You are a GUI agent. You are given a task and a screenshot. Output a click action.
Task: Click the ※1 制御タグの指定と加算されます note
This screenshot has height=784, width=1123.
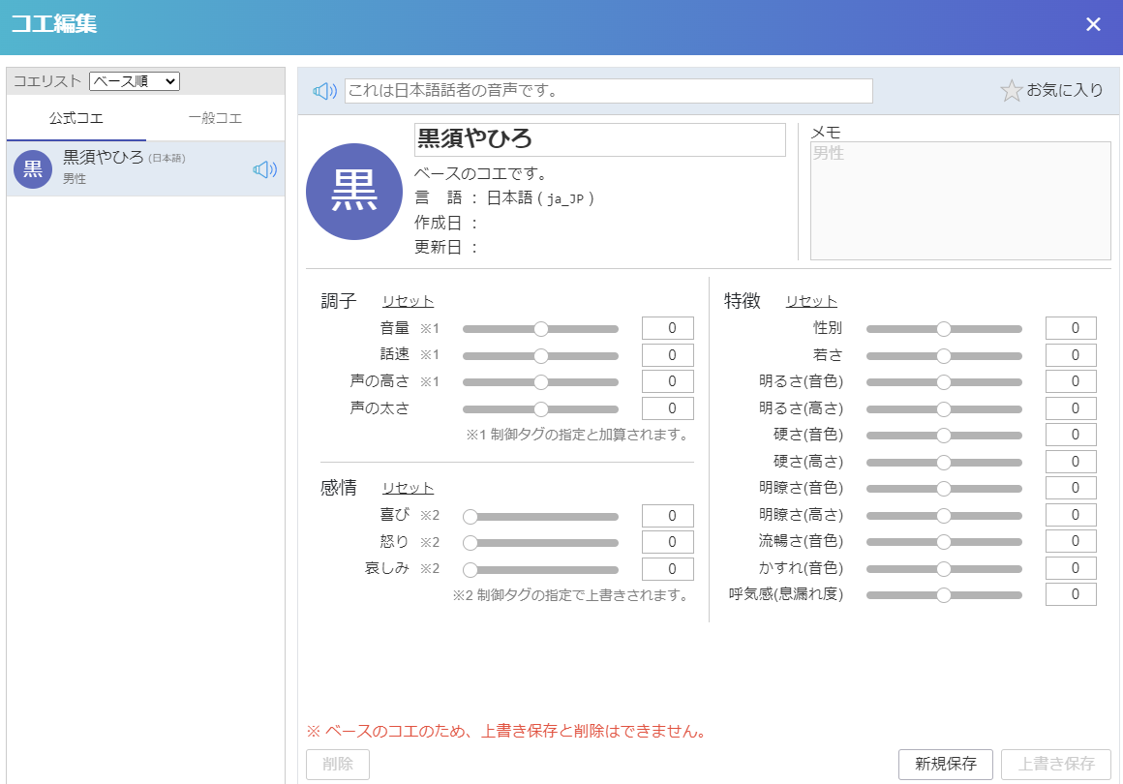(x=577, y=435)
